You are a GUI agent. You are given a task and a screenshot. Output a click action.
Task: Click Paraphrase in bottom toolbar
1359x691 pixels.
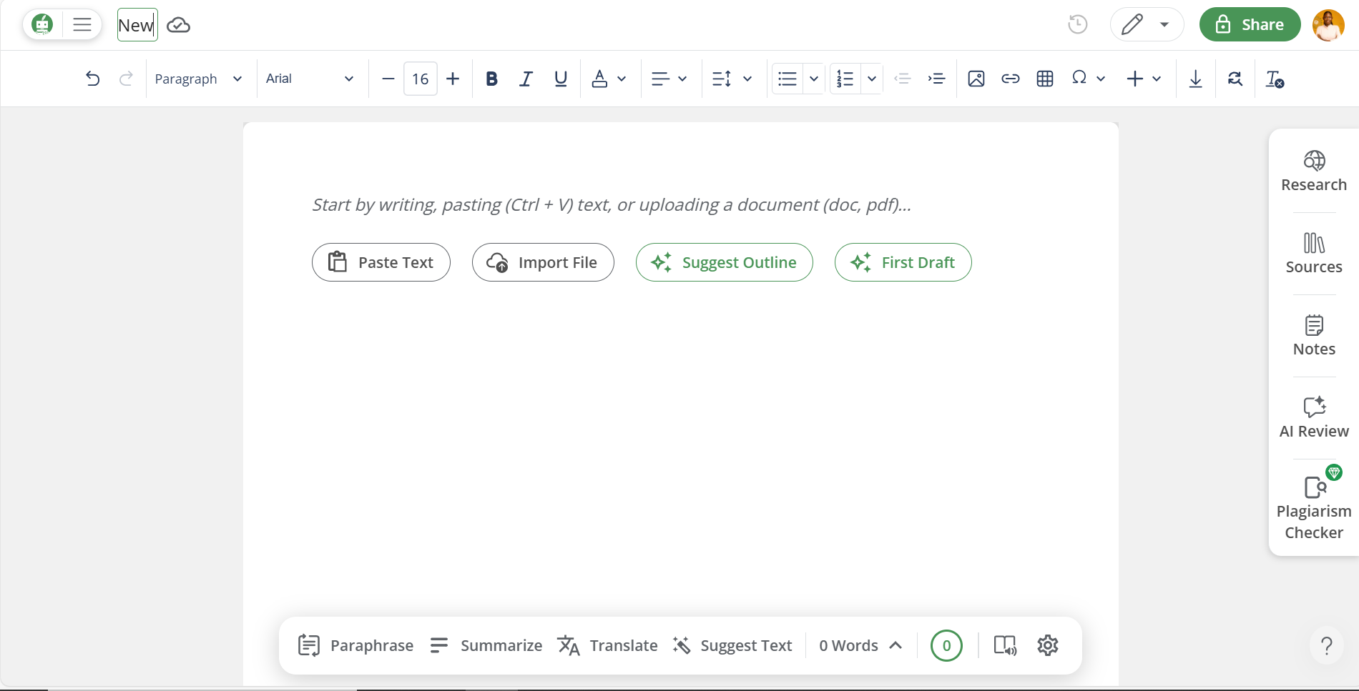[x=355, y=645]
